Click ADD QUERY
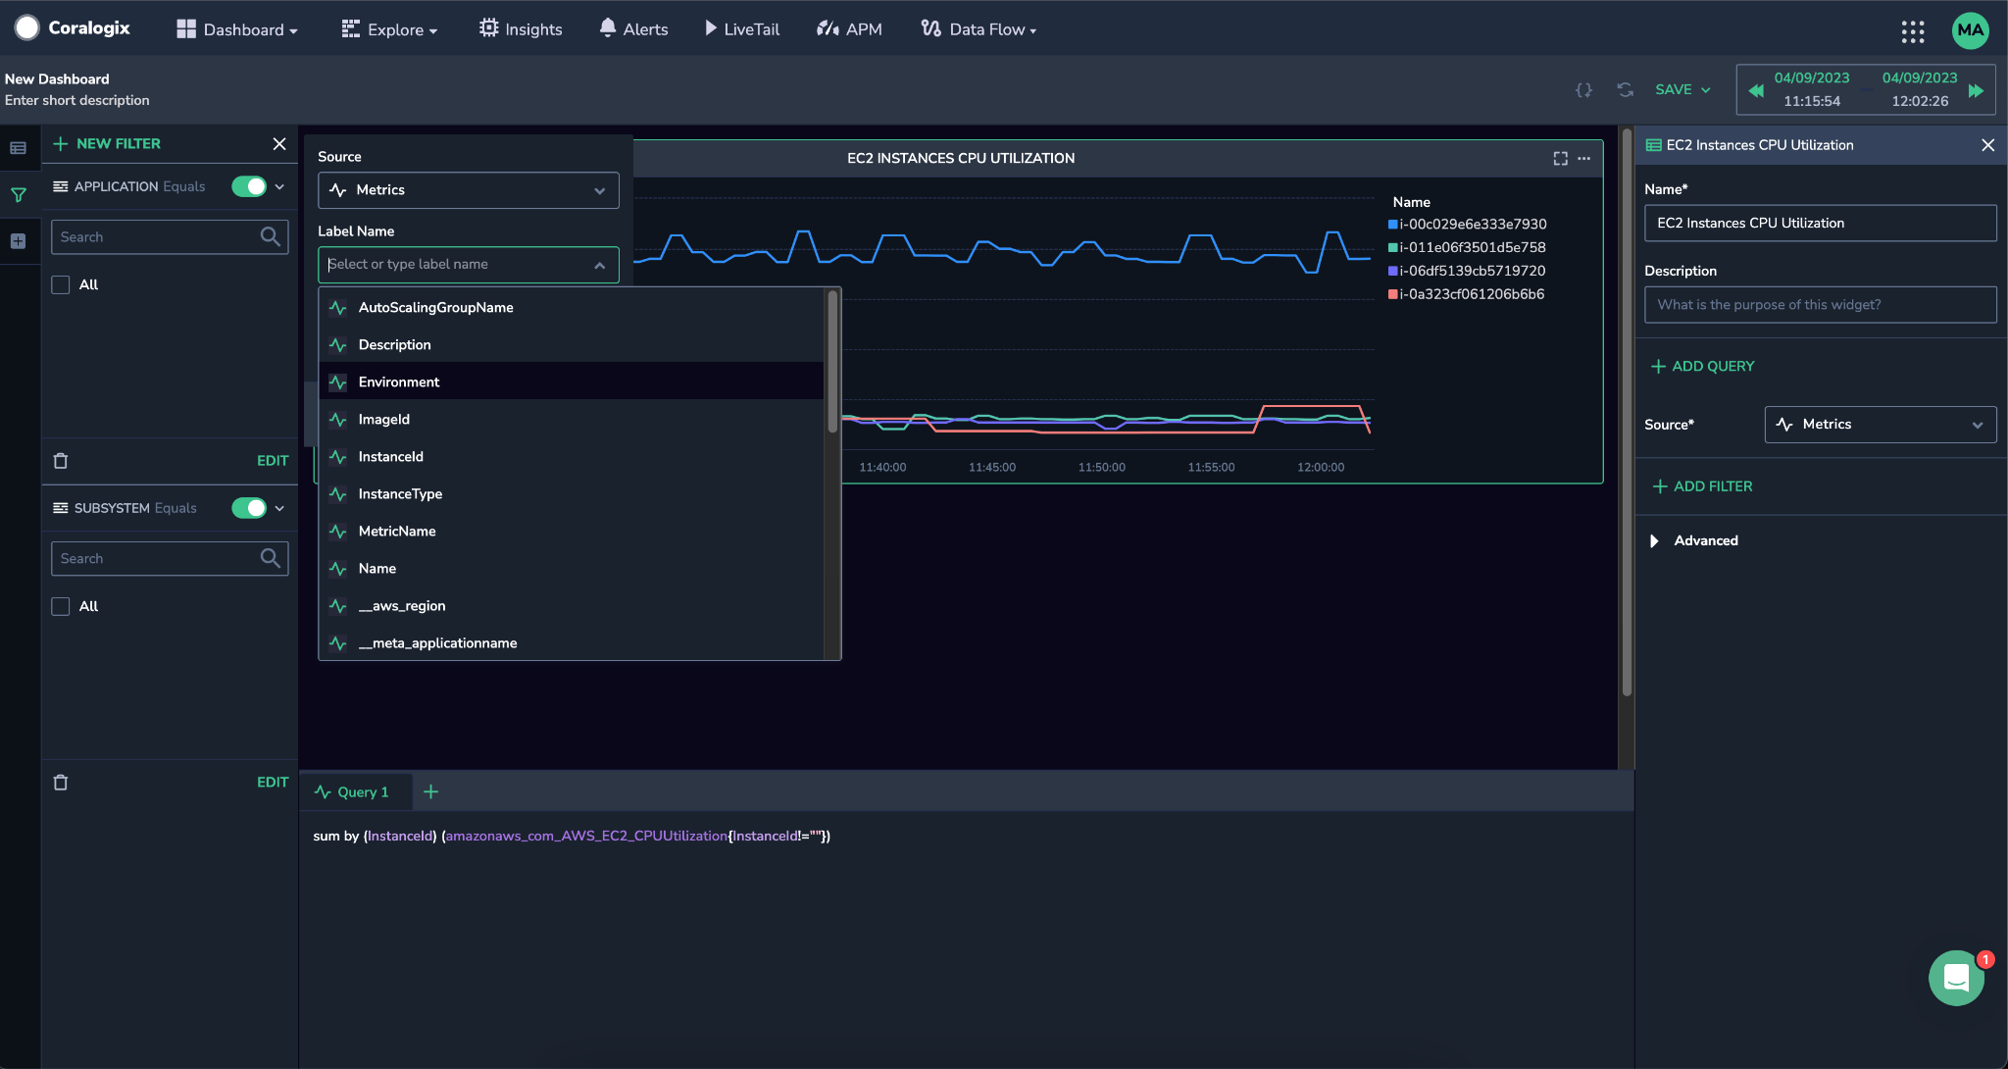The width and height of the screenshot is (2008, 1069). point(1703,366)
